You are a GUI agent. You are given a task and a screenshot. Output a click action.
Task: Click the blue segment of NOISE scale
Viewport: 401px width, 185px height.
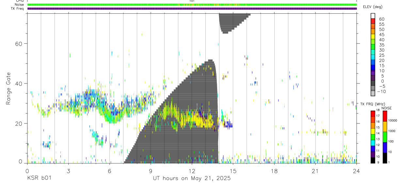(x=384, y=147)
